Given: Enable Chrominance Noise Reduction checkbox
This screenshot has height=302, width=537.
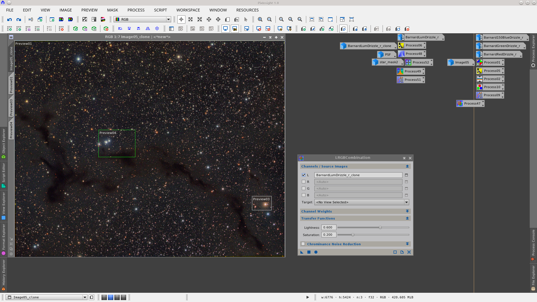Looking at the screenshot, I should pos(303,244).
